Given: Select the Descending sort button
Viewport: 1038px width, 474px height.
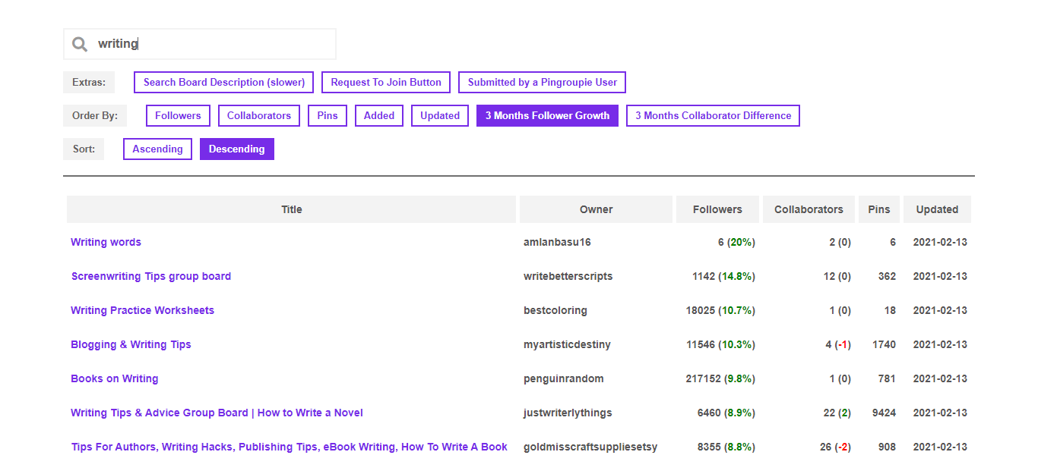Looking at the screenshot, I should (x=236, y=149).
